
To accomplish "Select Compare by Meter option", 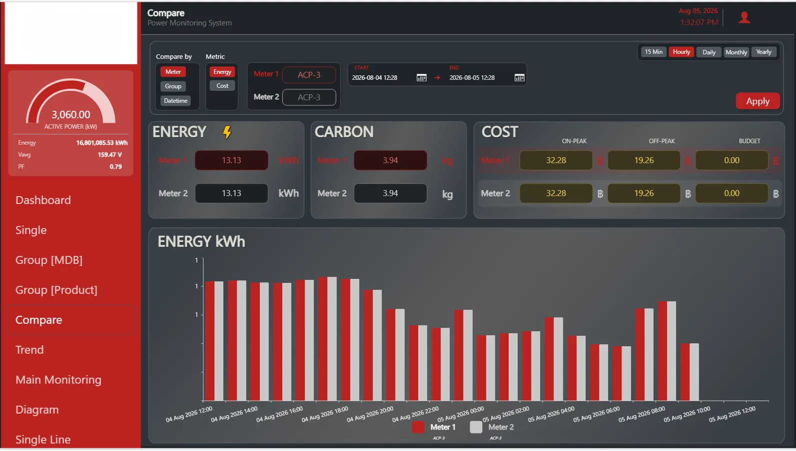I will click(173, 72).
